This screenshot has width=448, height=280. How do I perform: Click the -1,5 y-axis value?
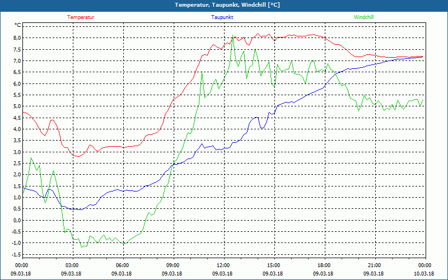click(17, 254)
